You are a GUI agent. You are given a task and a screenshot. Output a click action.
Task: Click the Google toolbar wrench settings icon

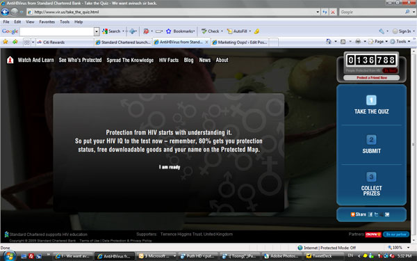tap(382, 31)
